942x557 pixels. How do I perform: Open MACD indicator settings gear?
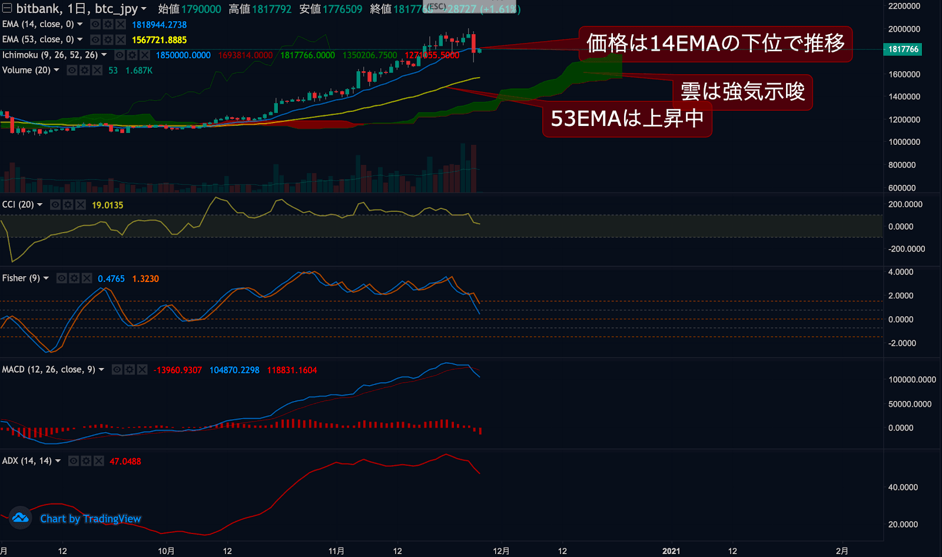click(130, 369)
